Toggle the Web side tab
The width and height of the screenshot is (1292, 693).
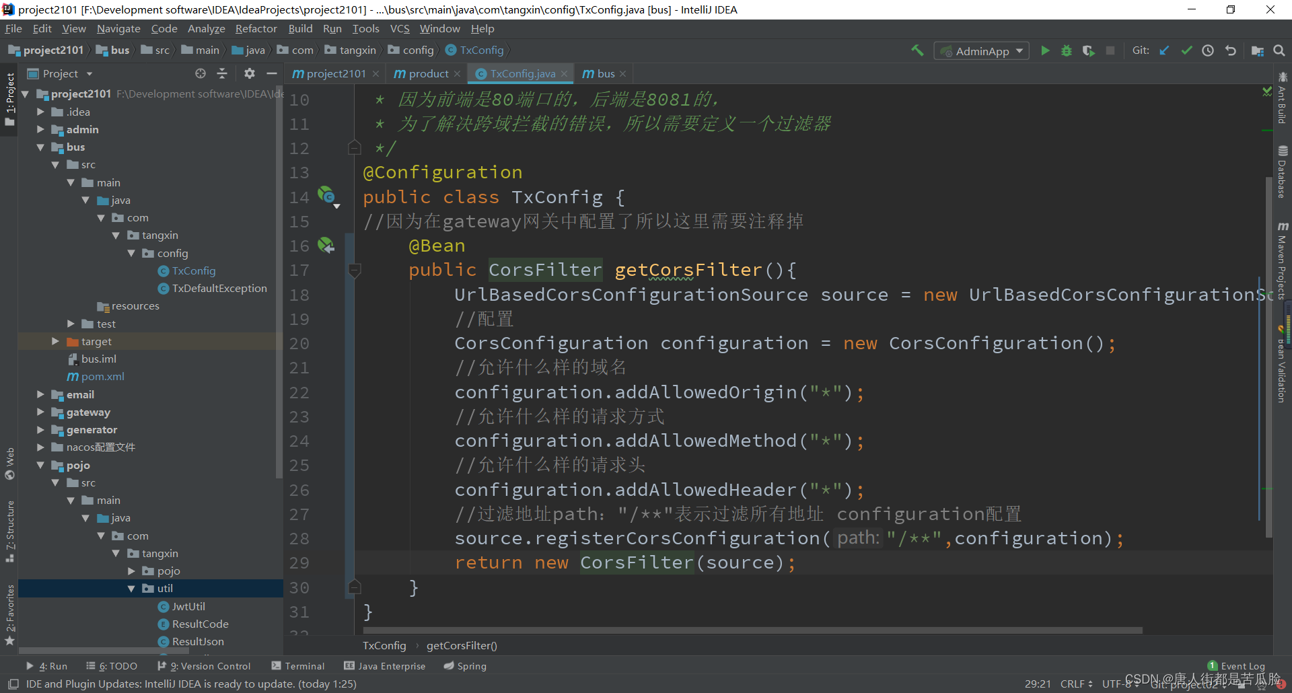coord(9,464)
